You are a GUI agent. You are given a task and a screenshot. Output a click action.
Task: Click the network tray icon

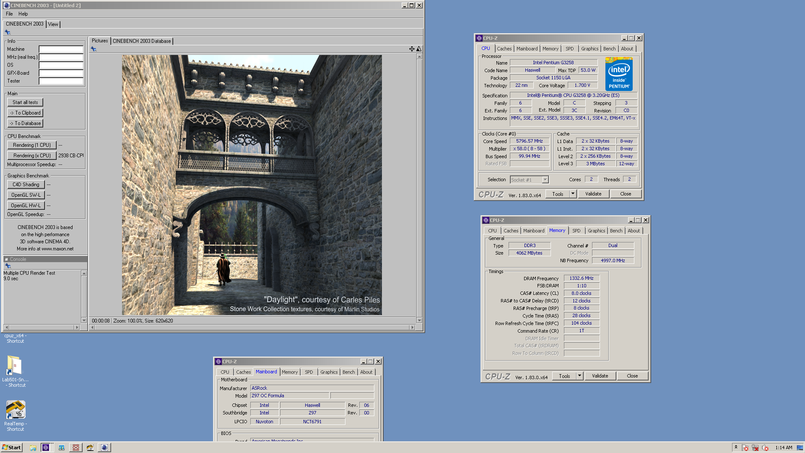click(755, 448)
